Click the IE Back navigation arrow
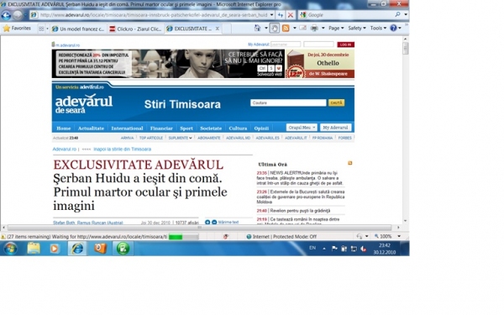 click(x=6, y=15)
